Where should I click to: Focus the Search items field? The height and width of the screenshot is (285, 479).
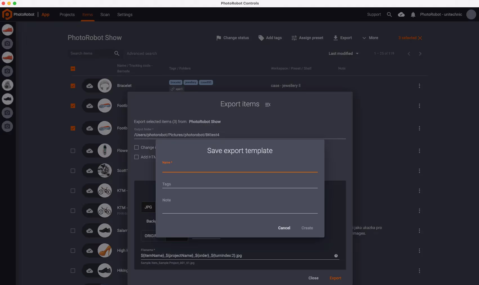point(91,53)
